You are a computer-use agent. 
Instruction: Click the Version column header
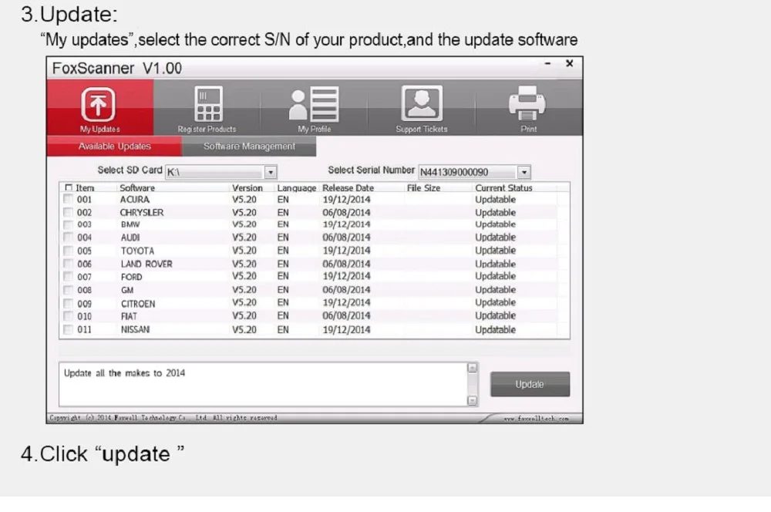(247, 188)
